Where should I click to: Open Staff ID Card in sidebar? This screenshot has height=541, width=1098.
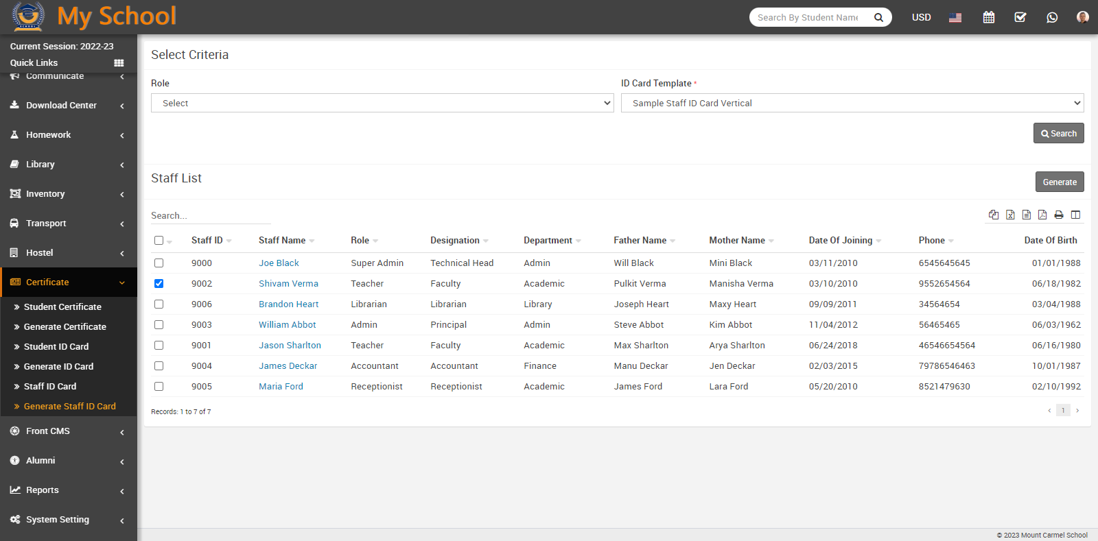(50, 386)
